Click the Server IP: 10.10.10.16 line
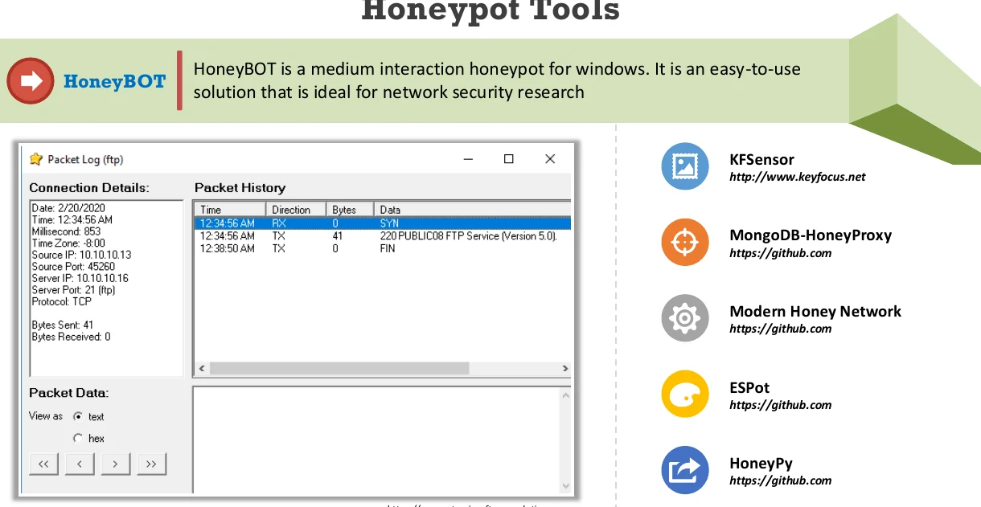 pyautogui.click(x=80, y=278)
